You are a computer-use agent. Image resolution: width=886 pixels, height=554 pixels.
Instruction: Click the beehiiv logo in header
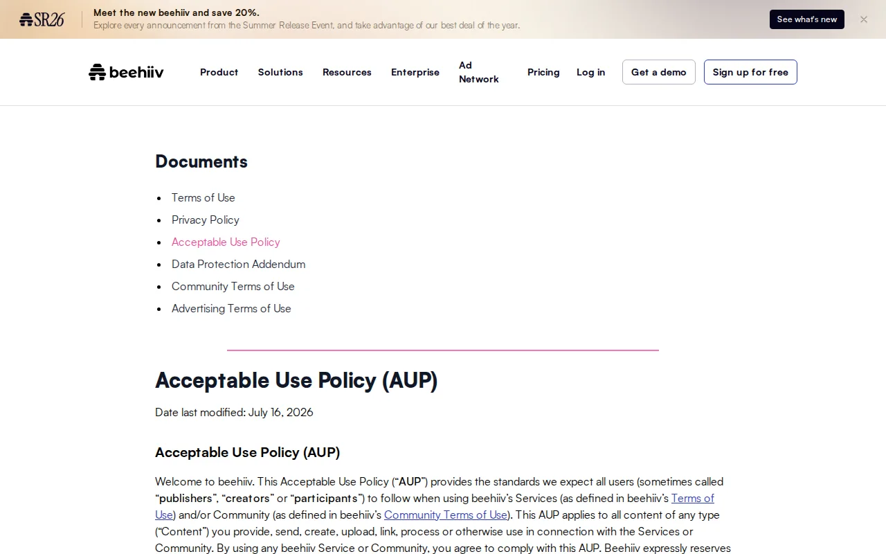click(126, 72)
